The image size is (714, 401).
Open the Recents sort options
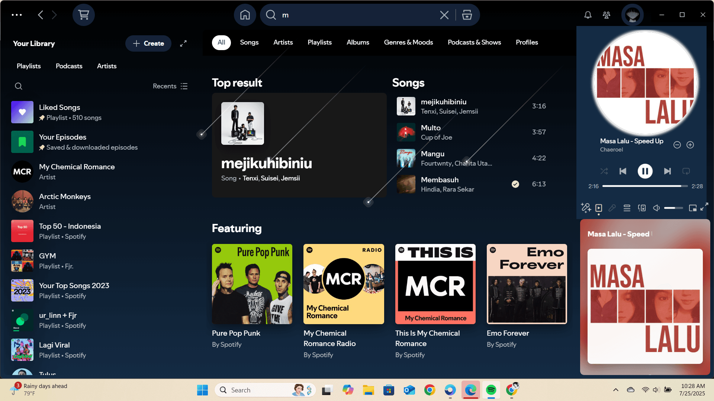[x=170, y=86]
